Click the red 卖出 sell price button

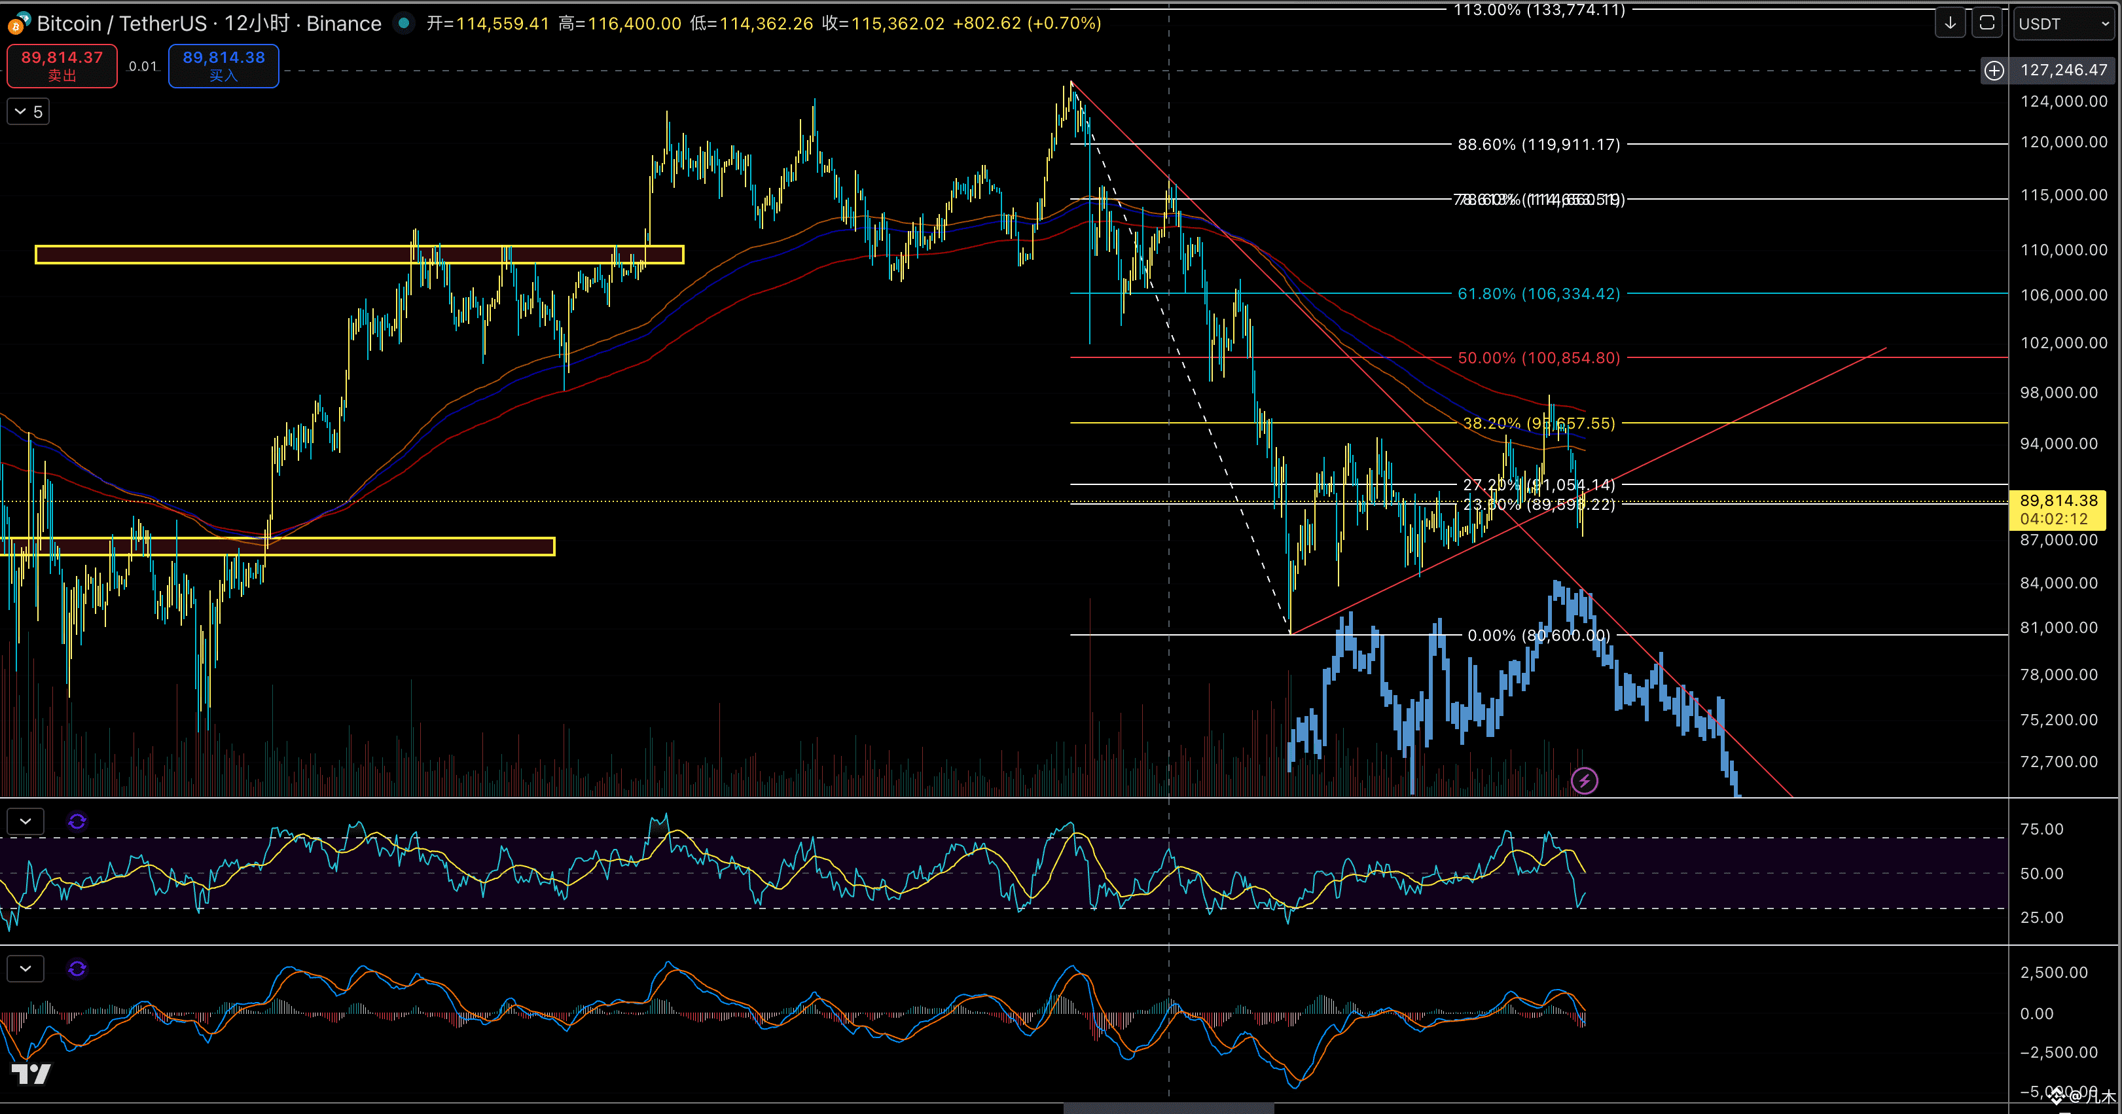[x=62, y=66]
